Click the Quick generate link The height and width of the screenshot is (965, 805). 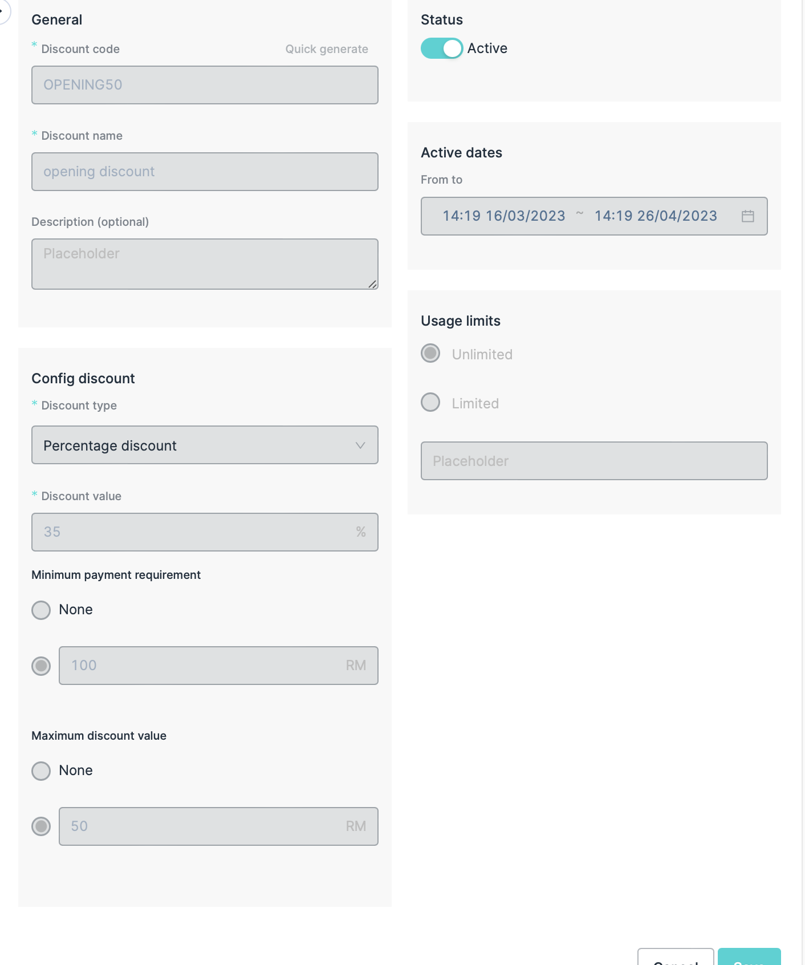coord(327,49)
